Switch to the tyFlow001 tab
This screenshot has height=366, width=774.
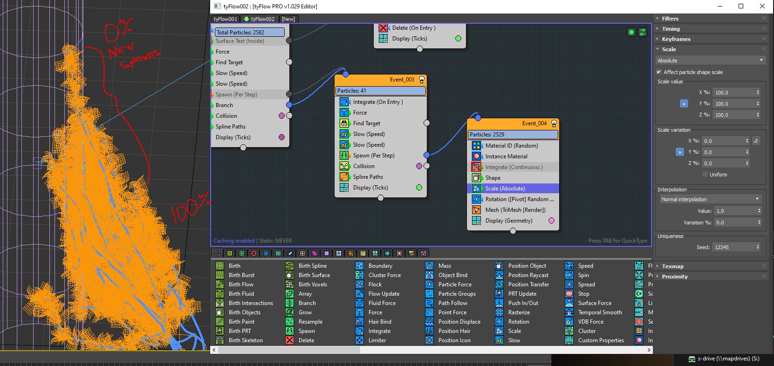(x=226, y=19)
